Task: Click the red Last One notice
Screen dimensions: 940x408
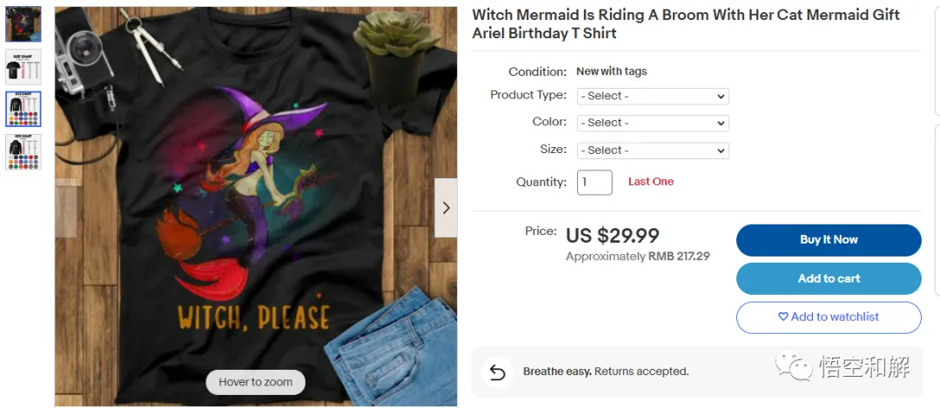Action: click(651, 182)
